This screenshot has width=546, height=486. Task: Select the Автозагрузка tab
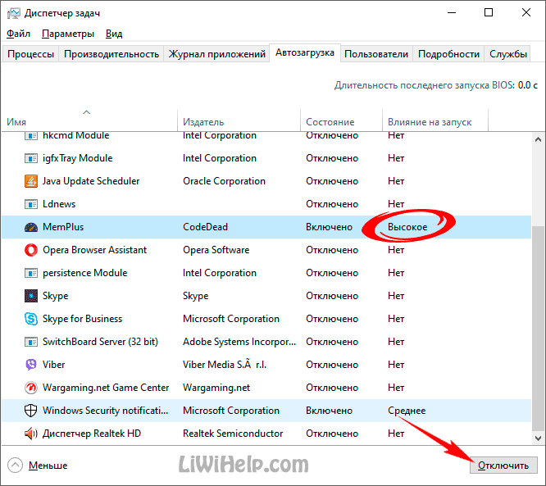point(305,52)
